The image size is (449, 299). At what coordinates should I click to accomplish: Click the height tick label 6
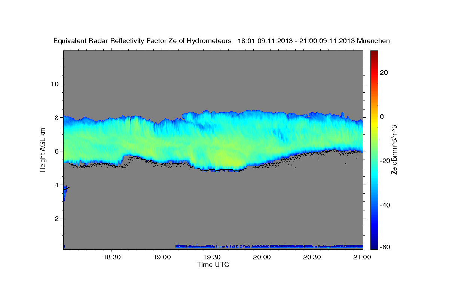pos(57,151)
